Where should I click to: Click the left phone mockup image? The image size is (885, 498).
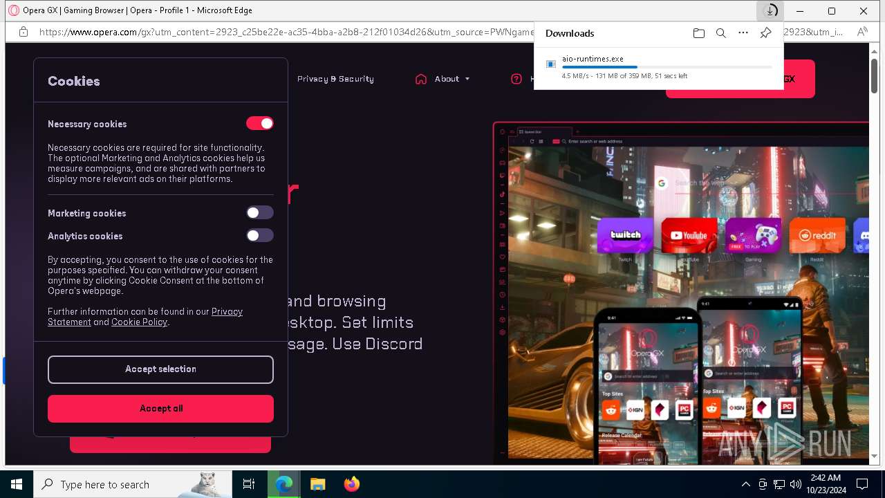point(646,386)
